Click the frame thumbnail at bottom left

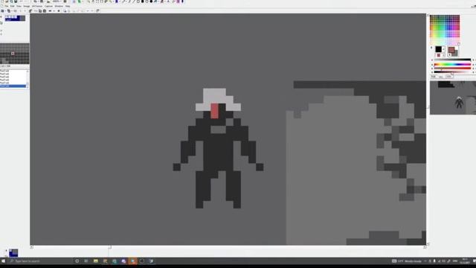point(13,252)
